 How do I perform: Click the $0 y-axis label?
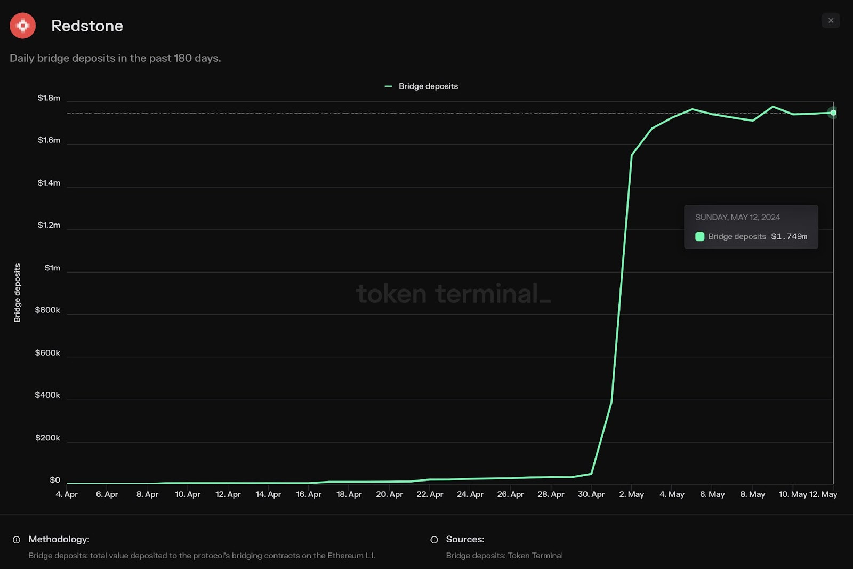pos(55,480)
